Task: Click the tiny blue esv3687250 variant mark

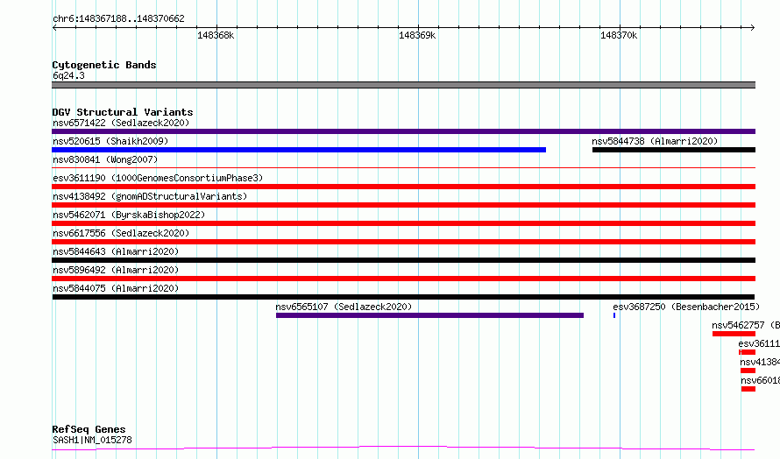Action: tap(614, 315)
